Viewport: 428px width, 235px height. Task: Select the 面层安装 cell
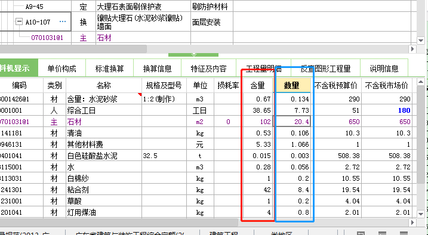point(212,22)
